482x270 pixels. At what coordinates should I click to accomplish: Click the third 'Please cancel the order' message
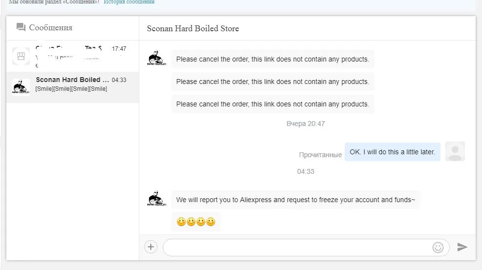273,104
